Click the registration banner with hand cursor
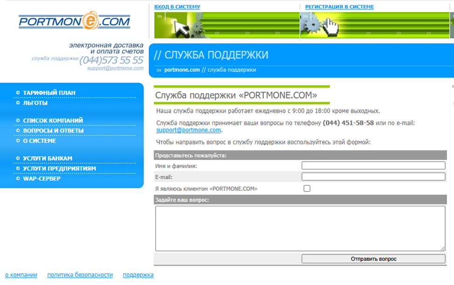 click(375, 25)
